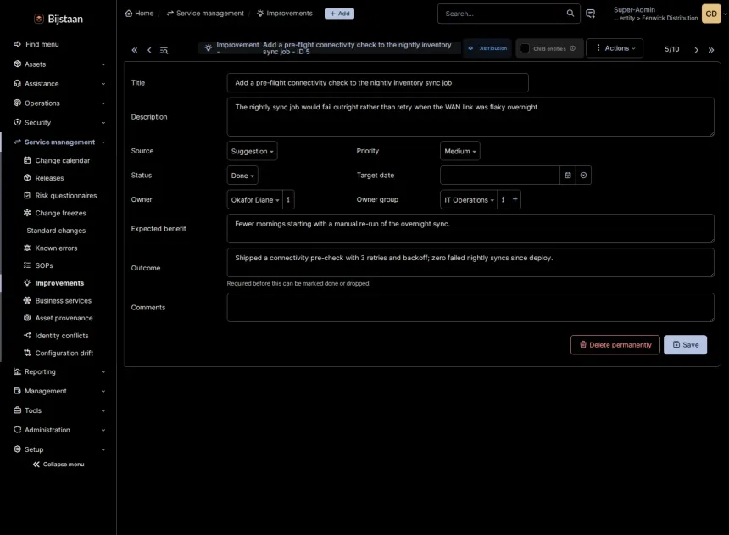This screenshot has width=729, height=535.
Task: Show info for IT Operations owner group
Action: (503, 199)
